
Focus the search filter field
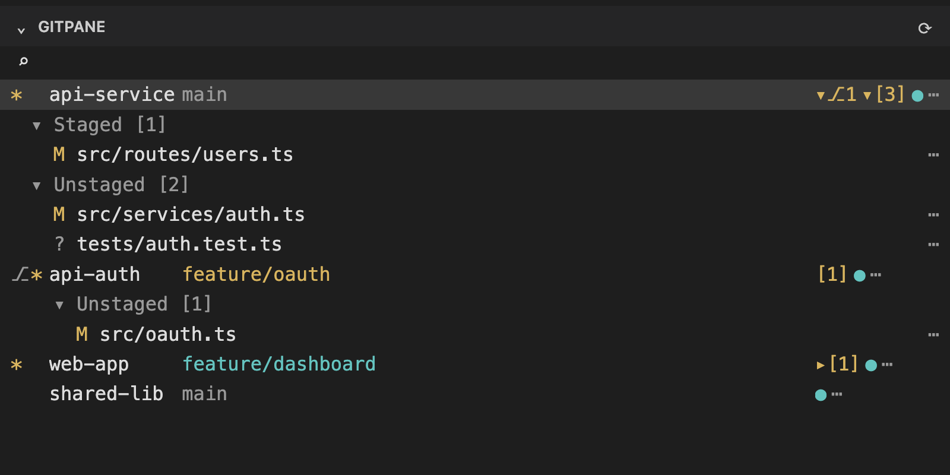[475, 61]
